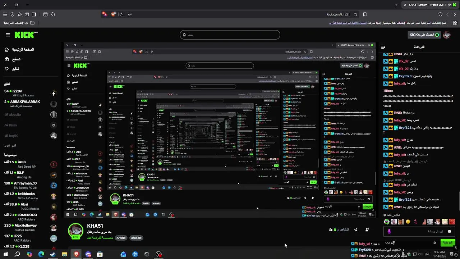Open recommended channel MaxHolloway

click(31, 228)
